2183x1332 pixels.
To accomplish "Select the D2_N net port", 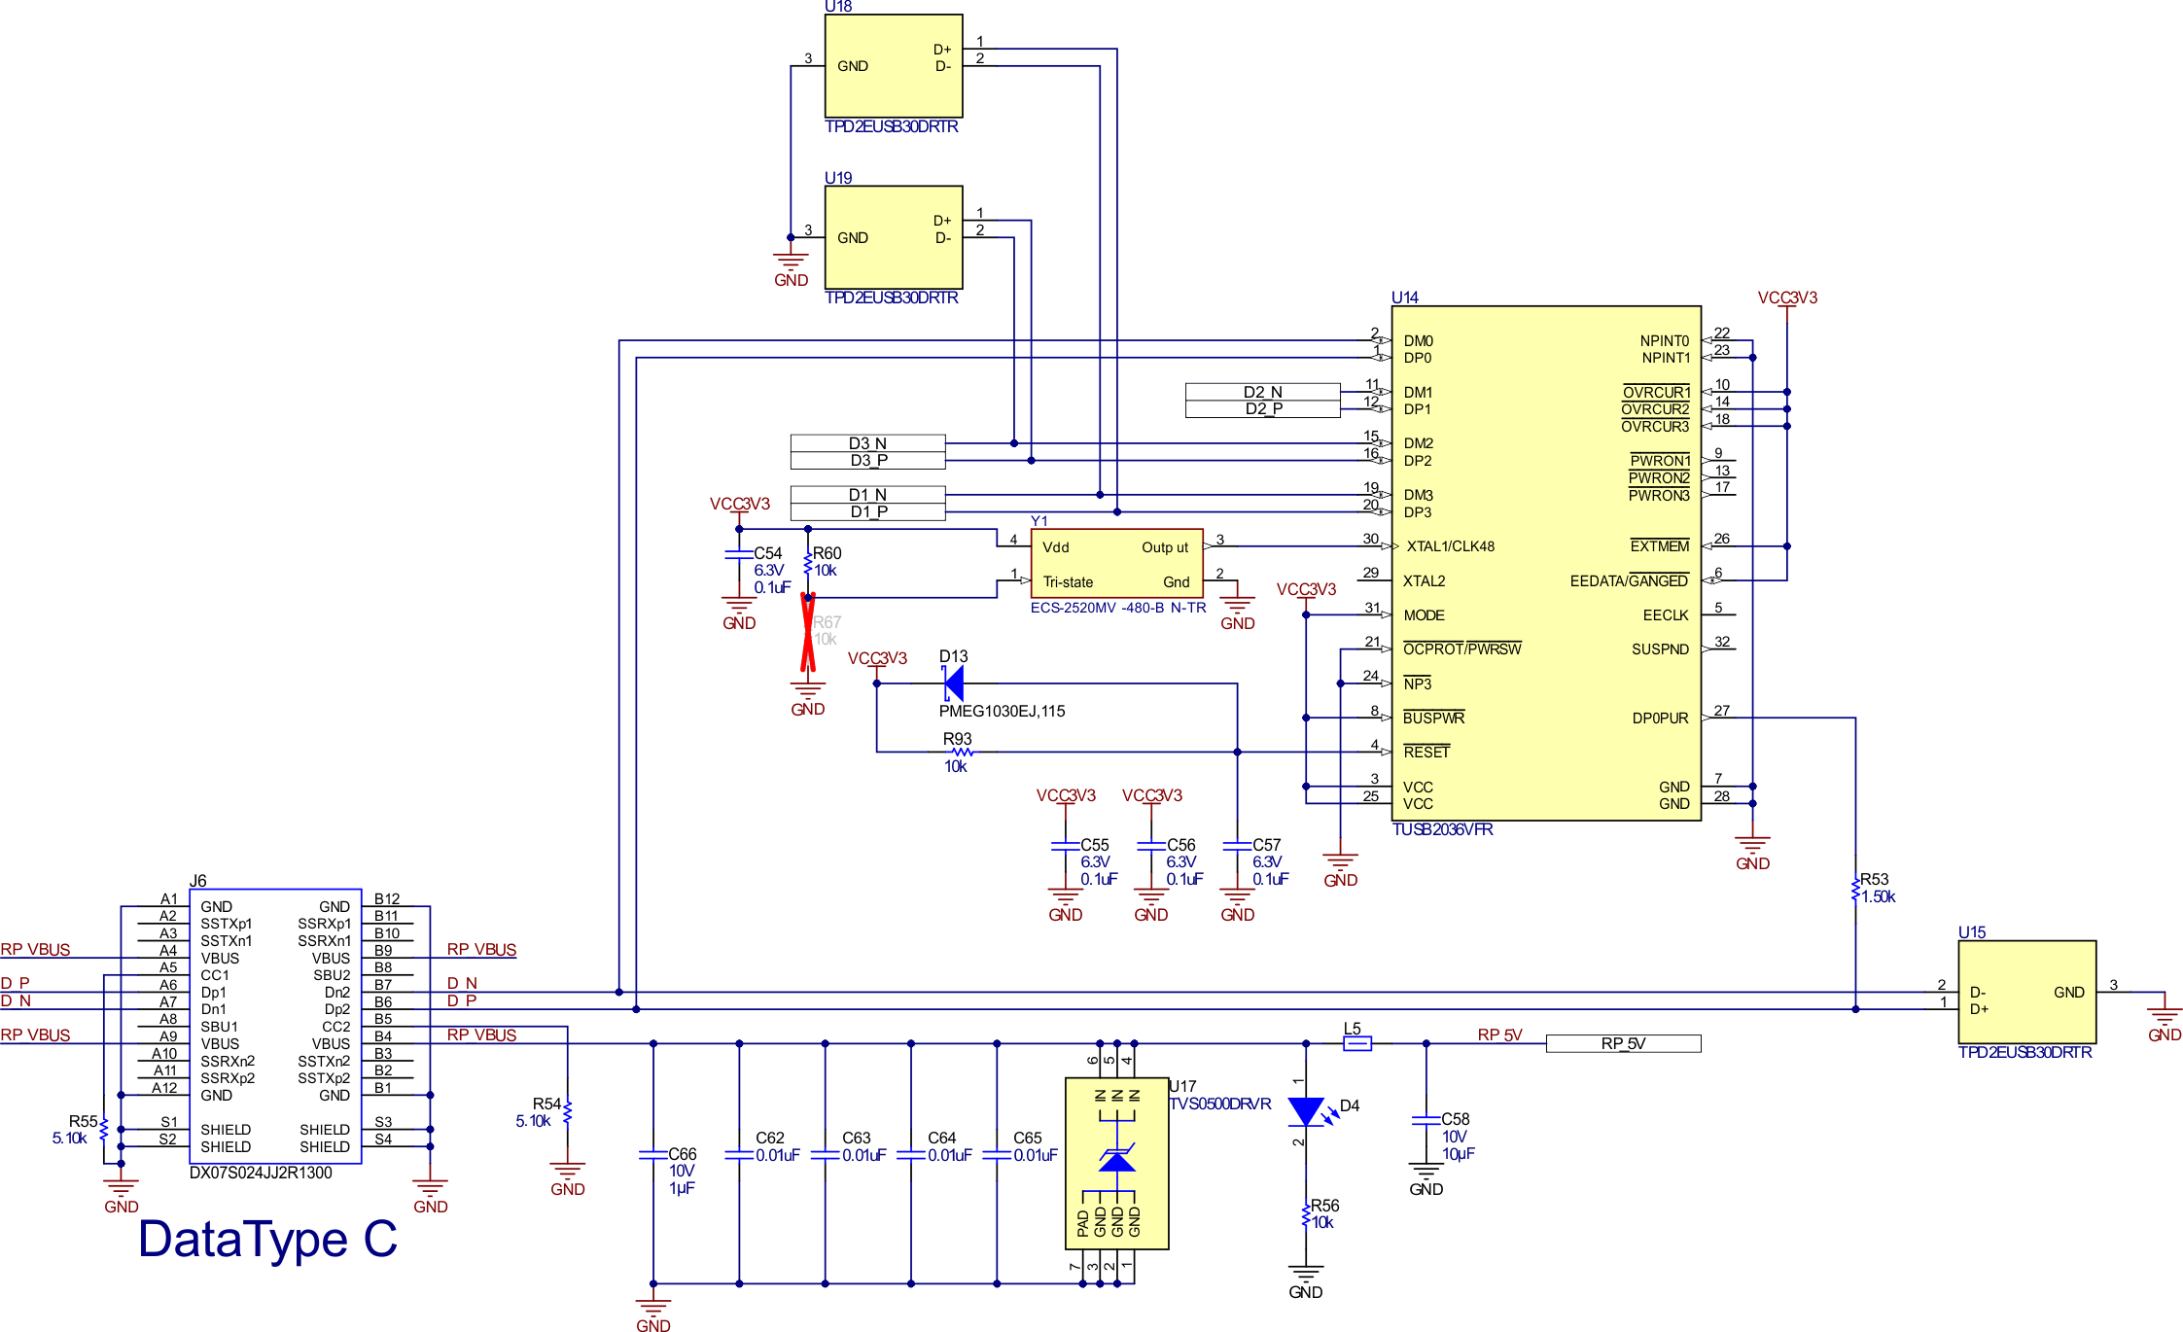I will tap(1262, 392).
